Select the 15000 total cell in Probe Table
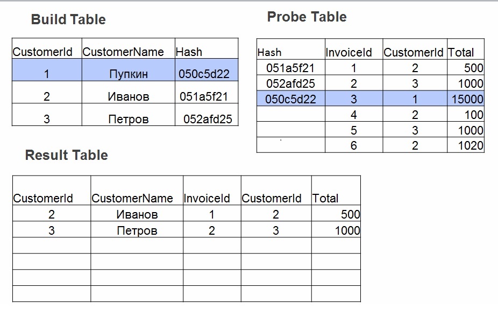The image size is (498, 309). (466, 99)
